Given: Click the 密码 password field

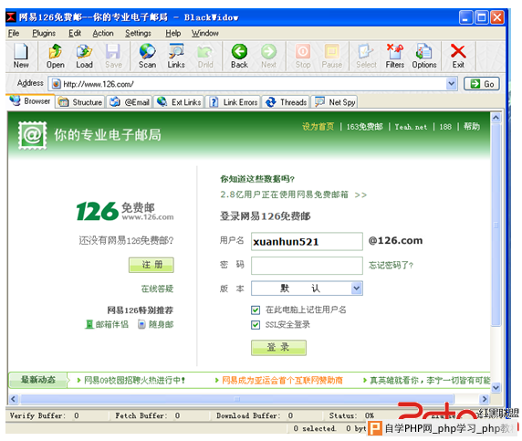Looking at the screenshot, I should pyautogui.click(x=307, y=266).
